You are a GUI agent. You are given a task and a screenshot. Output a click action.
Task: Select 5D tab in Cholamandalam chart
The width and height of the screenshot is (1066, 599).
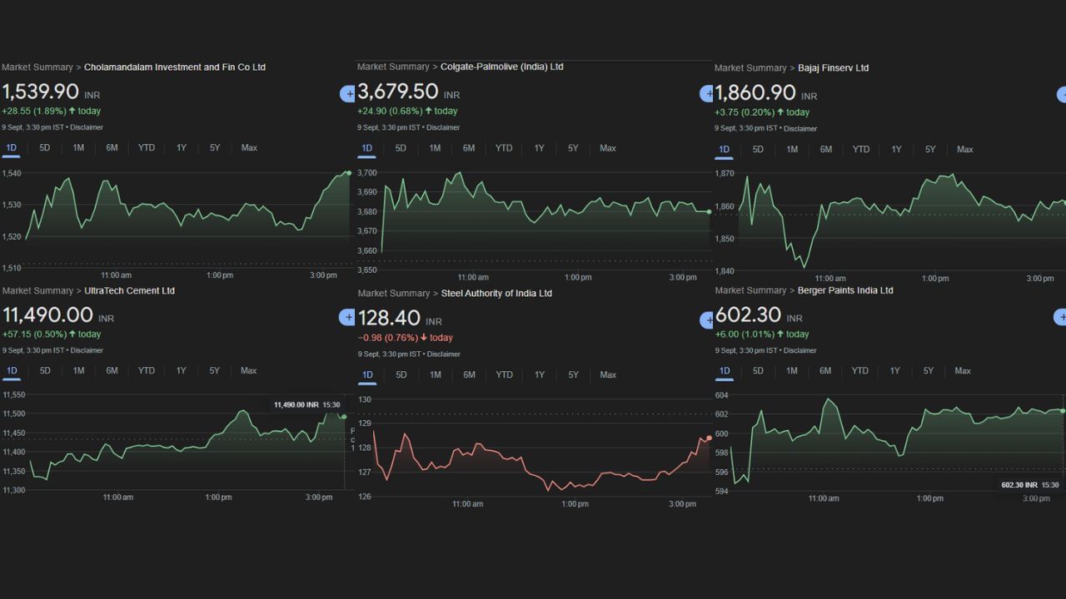45,148
